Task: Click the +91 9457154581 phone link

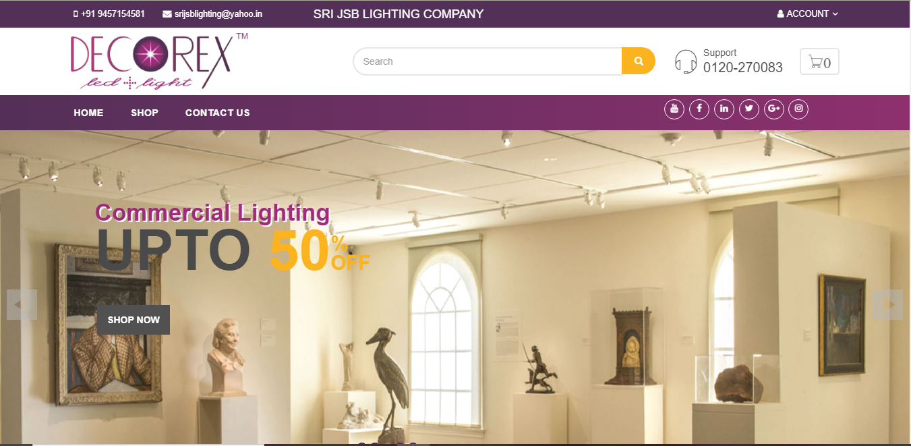Action: click(x=109, y=13)
